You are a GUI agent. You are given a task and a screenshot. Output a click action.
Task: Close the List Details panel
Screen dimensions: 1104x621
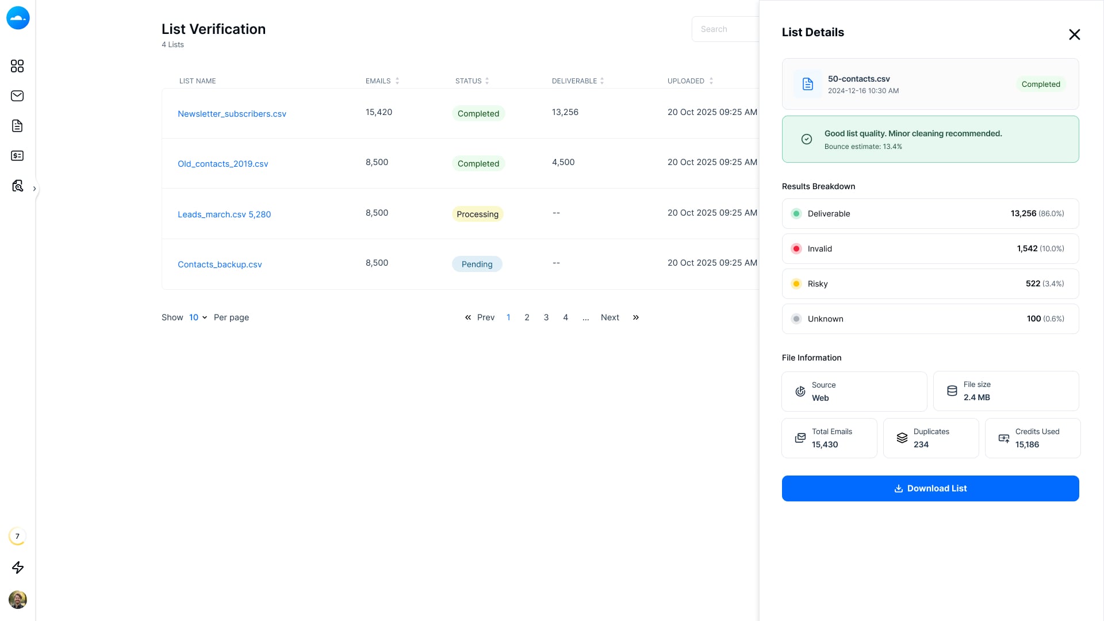pyautogui.click(x=1074, y=34)
